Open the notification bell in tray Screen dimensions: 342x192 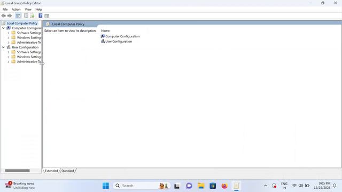[x=335, y=186]
